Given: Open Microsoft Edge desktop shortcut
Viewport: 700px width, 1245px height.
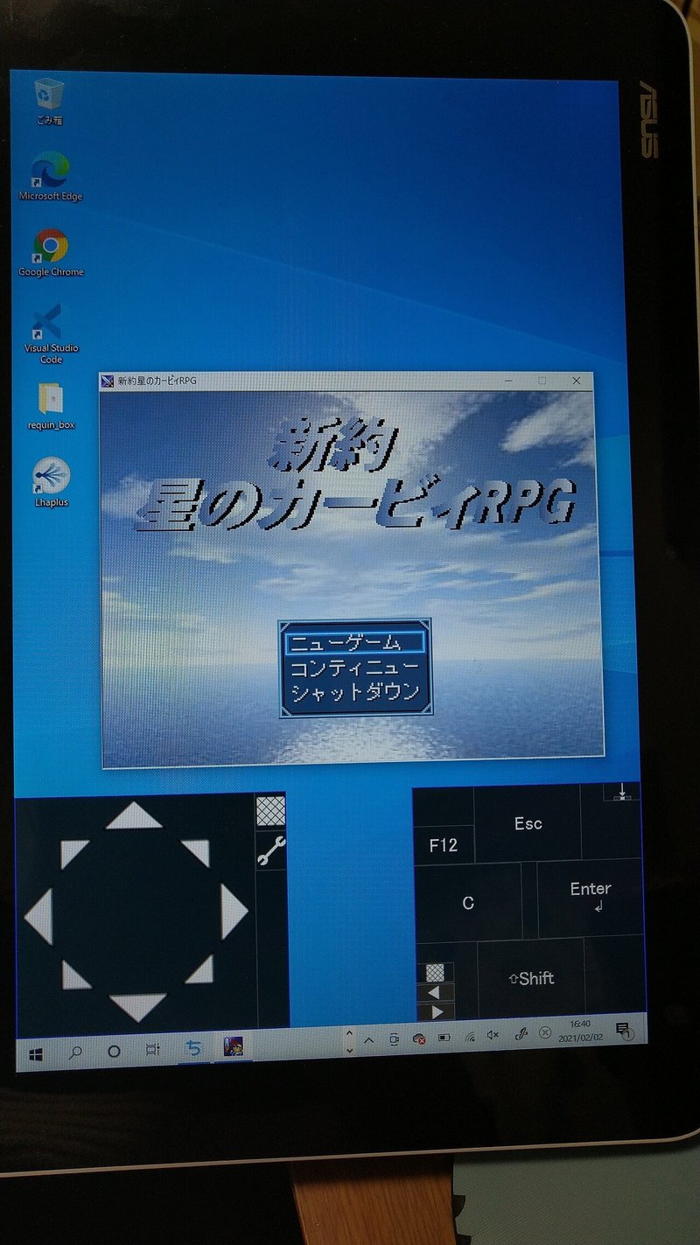Looking at the screenshot, I should pos(51,176).
